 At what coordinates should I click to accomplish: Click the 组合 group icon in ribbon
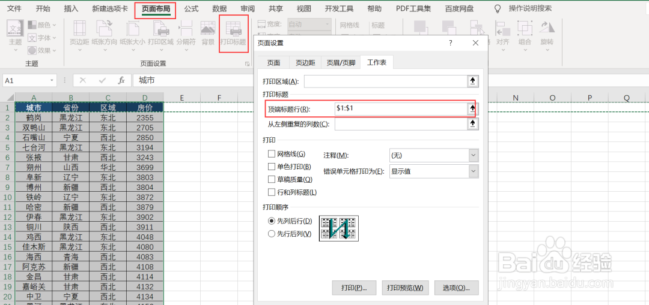[x=525, y=29]
